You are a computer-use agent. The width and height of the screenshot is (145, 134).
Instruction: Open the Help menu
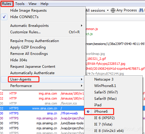pyautogui.click(x=44, y=4)
